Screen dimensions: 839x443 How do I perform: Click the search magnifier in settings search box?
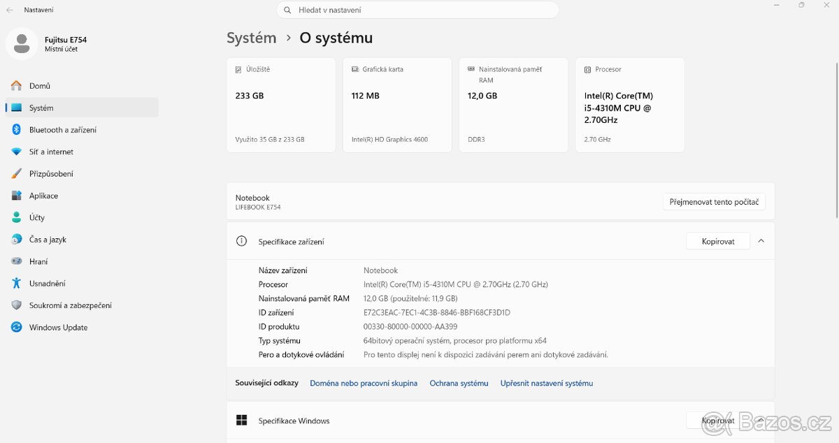tap(287, 10)
